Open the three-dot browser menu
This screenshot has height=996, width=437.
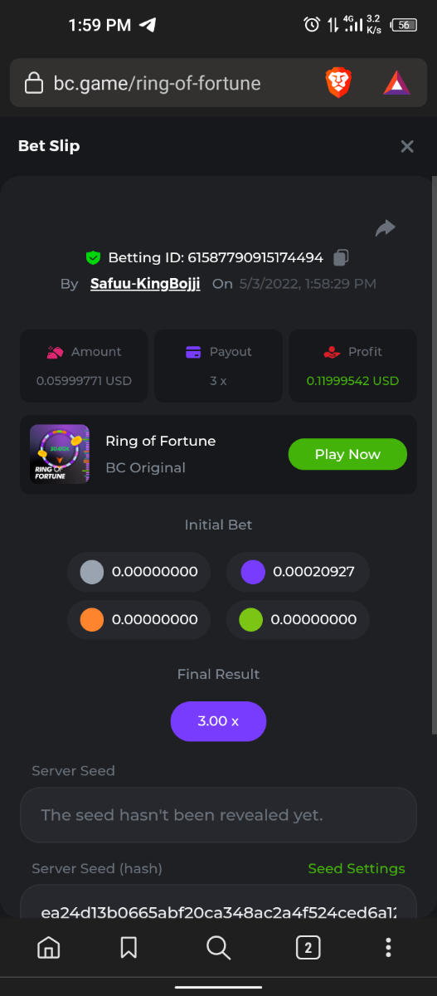[388, 947]
